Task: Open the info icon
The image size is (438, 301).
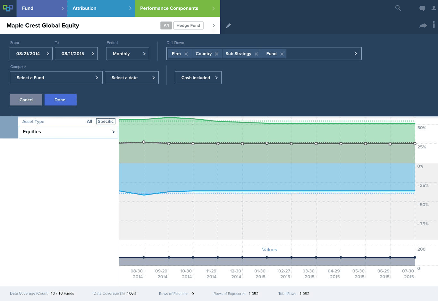Action: [x=434, y=24]
